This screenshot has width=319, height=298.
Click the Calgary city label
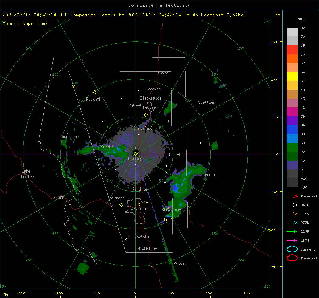coord(138,208)
